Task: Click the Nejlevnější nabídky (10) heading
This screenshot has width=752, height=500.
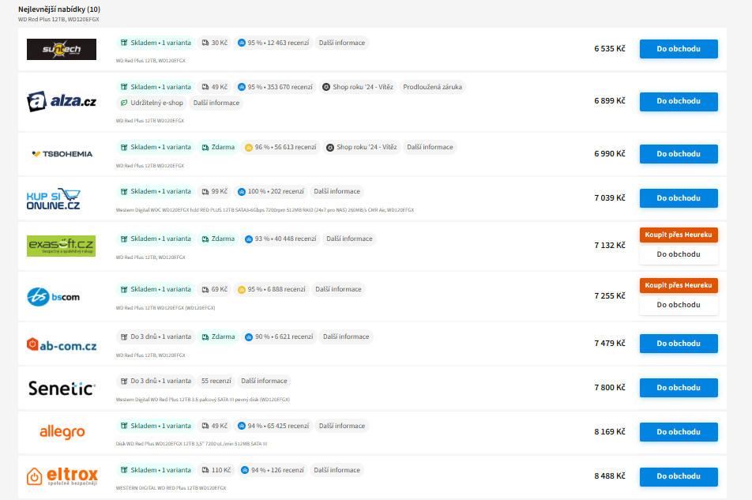Action: (x=59, y=9)
